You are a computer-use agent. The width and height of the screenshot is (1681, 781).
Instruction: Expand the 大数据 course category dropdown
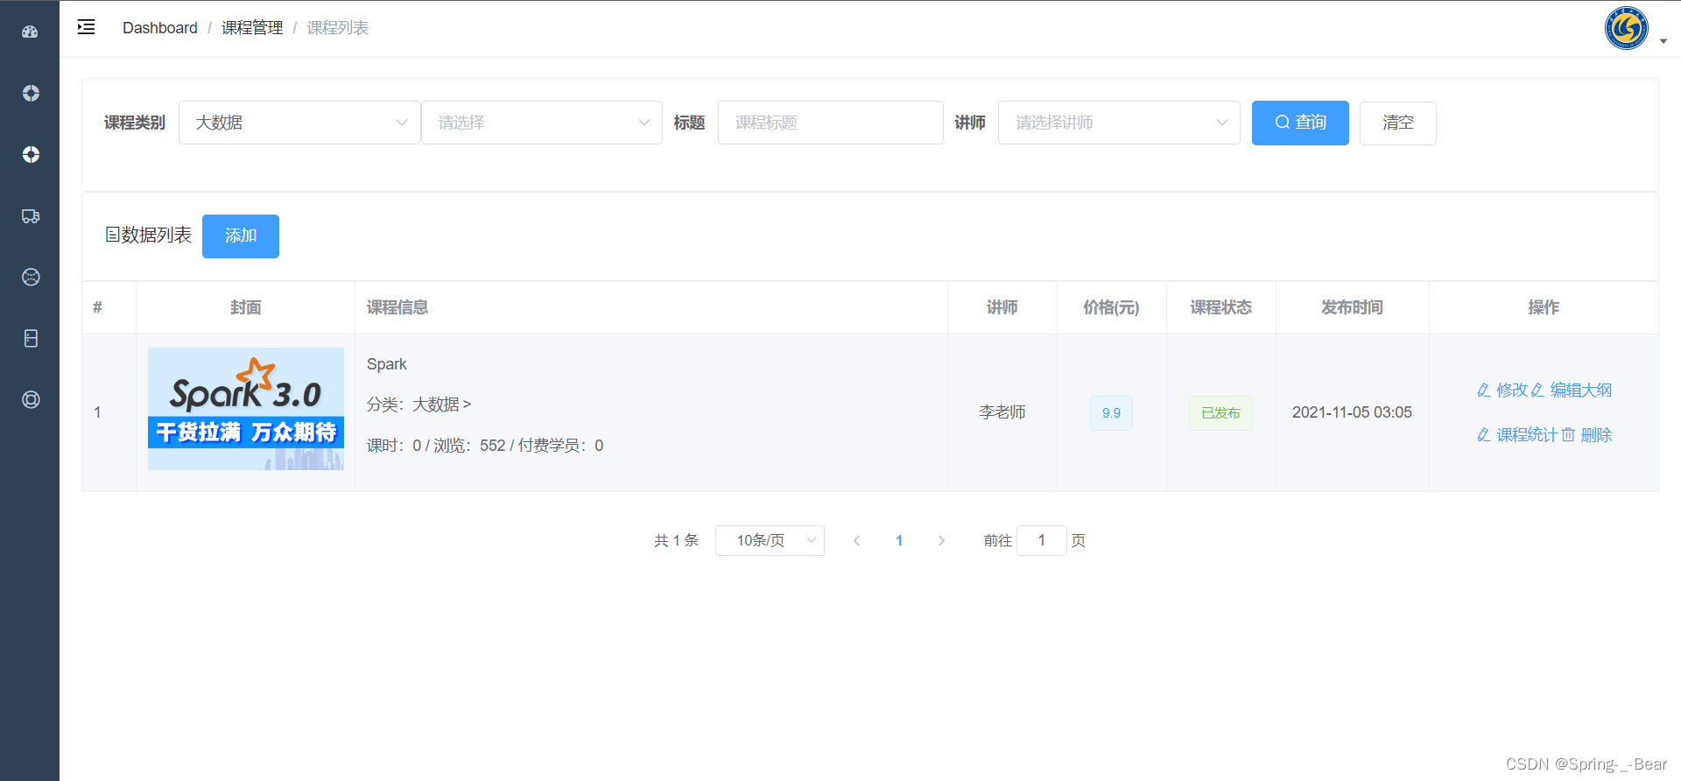(x=299, y=123)
